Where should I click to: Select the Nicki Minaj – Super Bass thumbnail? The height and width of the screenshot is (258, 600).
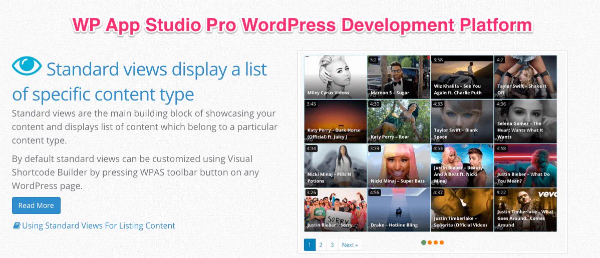click(x=399, y=165)
